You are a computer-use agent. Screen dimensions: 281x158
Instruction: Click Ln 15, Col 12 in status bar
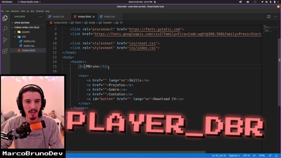point(219,155)
